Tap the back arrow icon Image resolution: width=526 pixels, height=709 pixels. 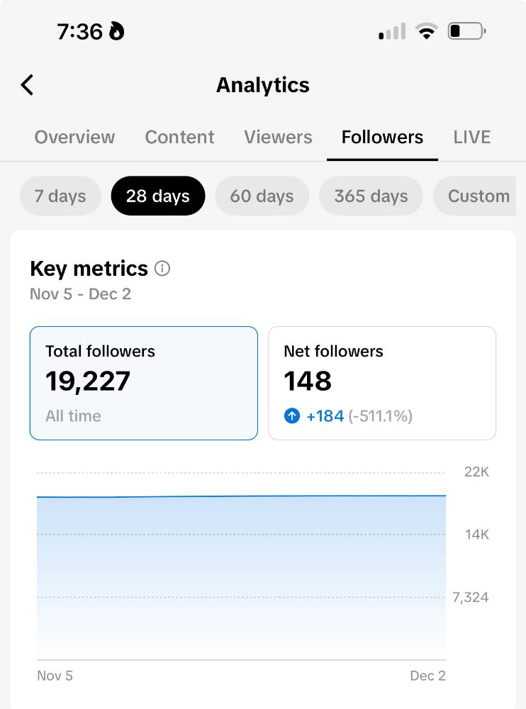pyautogui.click(x=27, y=85)
